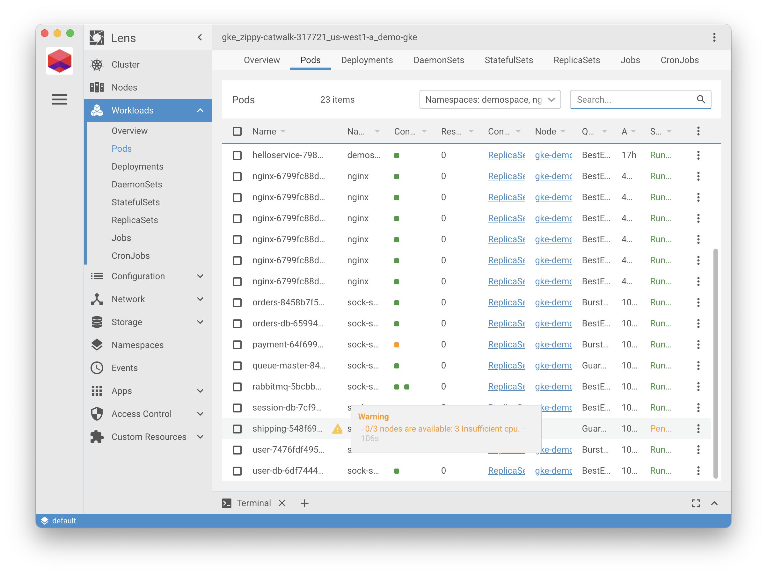The height and width of the screenshot is (575, 767).
Task: Switch to the Deployments tab
Action: pyautogui.click(x=367, y=60)
